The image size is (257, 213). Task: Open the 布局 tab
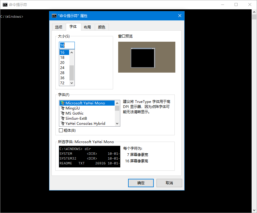(87, 27)
